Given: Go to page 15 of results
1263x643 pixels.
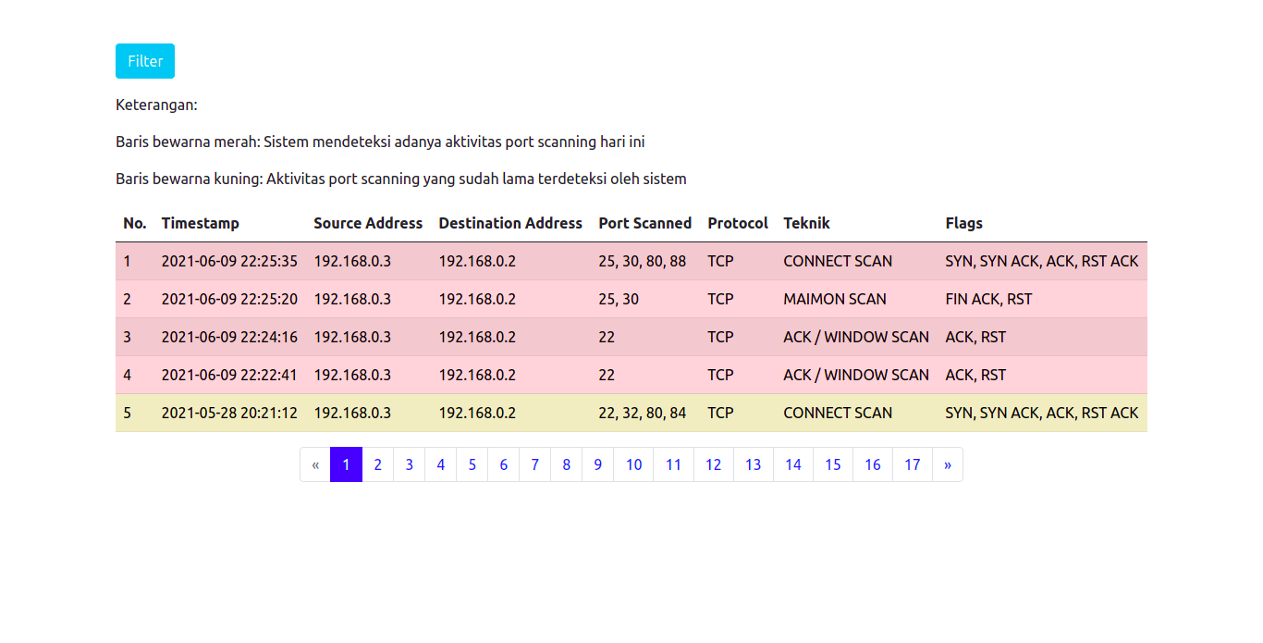Looking at the screenshot, I should [x=832, y=464].
